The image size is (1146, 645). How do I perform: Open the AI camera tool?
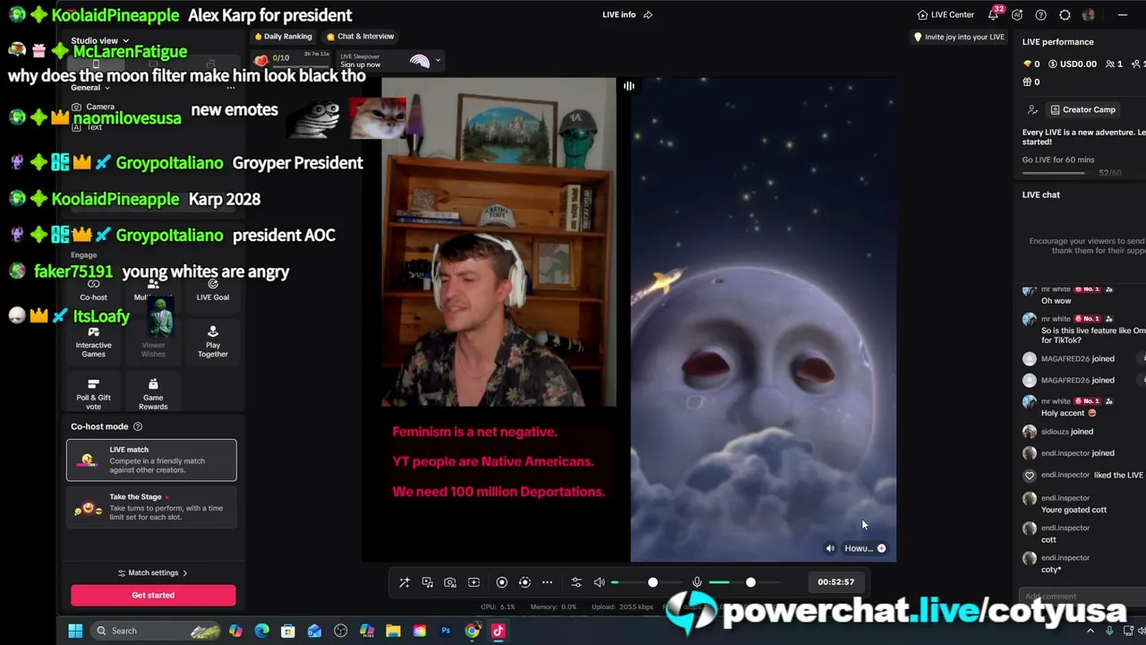450,582
